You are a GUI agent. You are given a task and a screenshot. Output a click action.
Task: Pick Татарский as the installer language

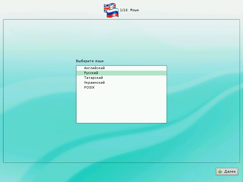tap(93, 78)
